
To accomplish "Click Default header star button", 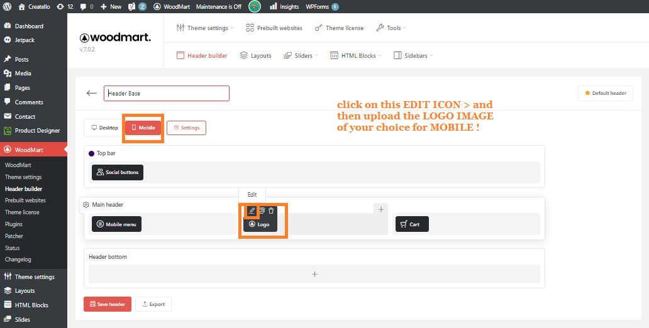I will pyautogui.click(x=605, y=93).
